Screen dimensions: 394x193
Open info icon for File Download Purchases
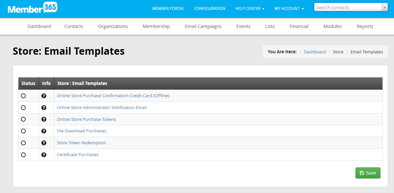pyautogui.click(x=44, y=131)
